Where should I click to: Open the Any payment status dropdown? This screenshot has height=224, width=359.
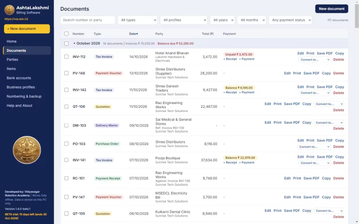pyautogui.click(x=290, y=20)
